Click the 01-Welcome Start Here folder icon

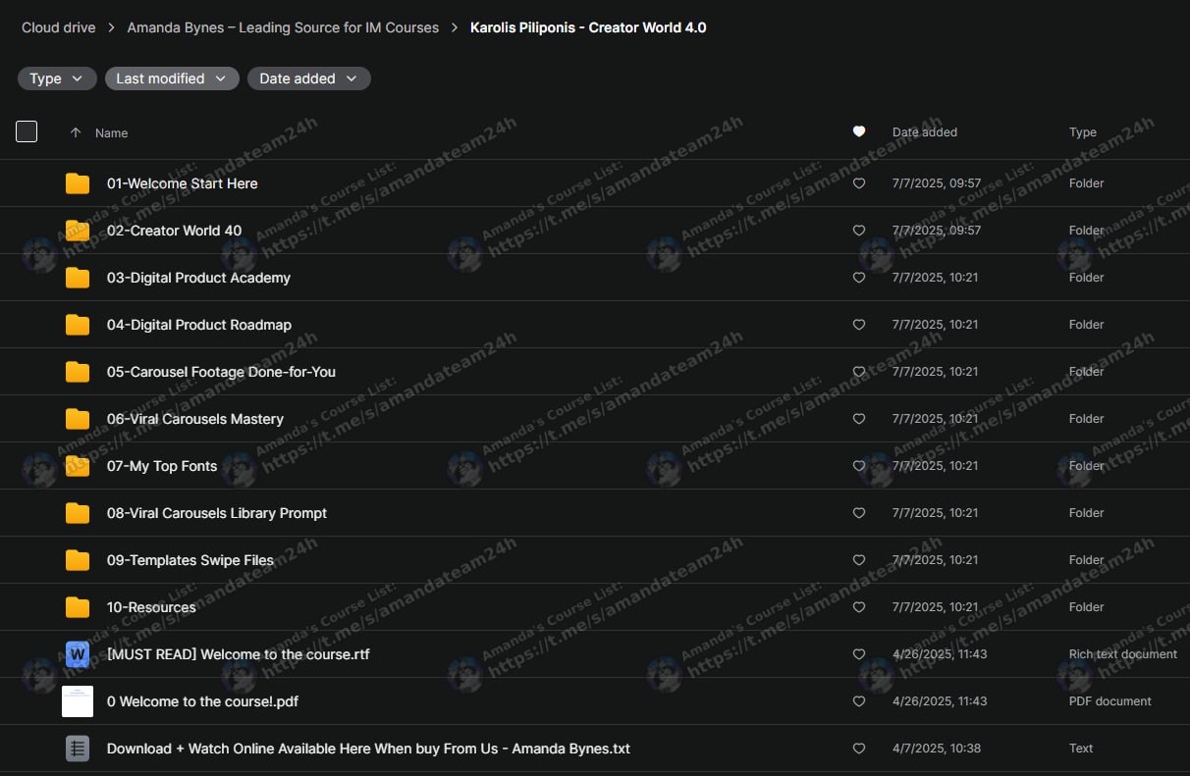click(x=78, y=183)
